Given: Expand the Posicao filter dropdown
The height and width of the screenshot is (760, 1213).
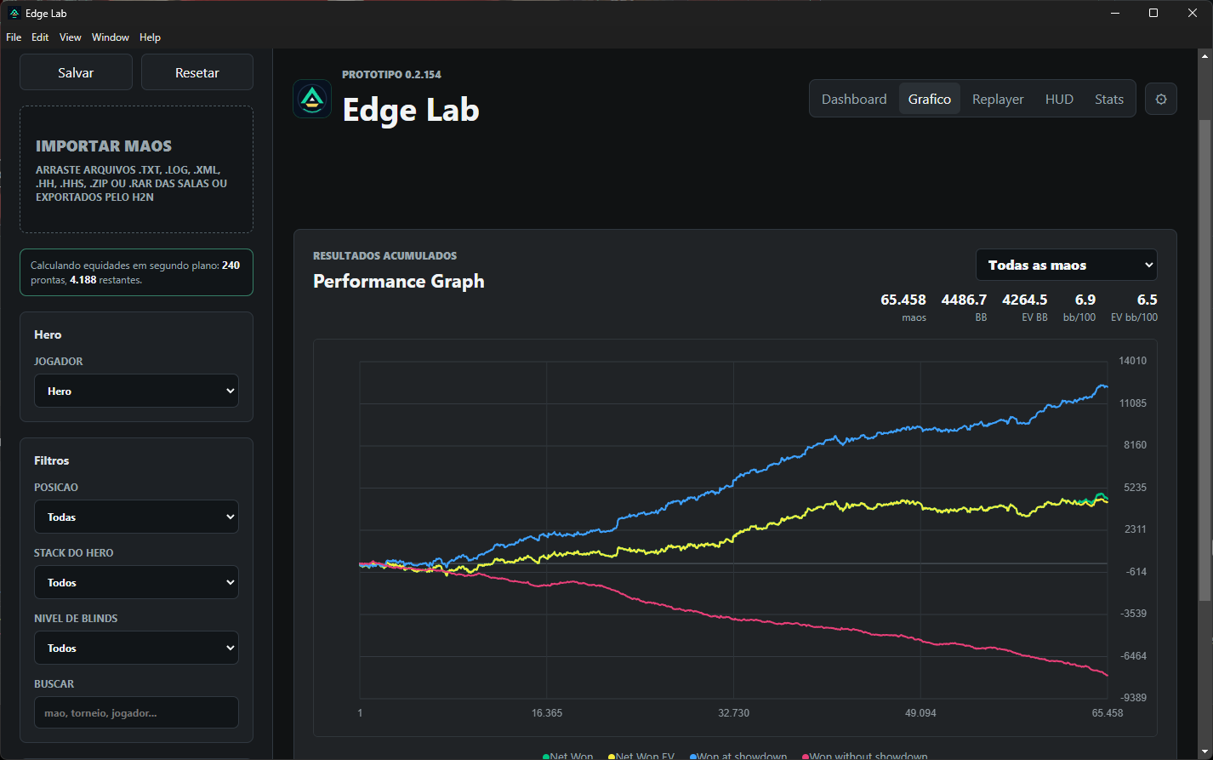Looking at the screenshot, I should [136, 517].
